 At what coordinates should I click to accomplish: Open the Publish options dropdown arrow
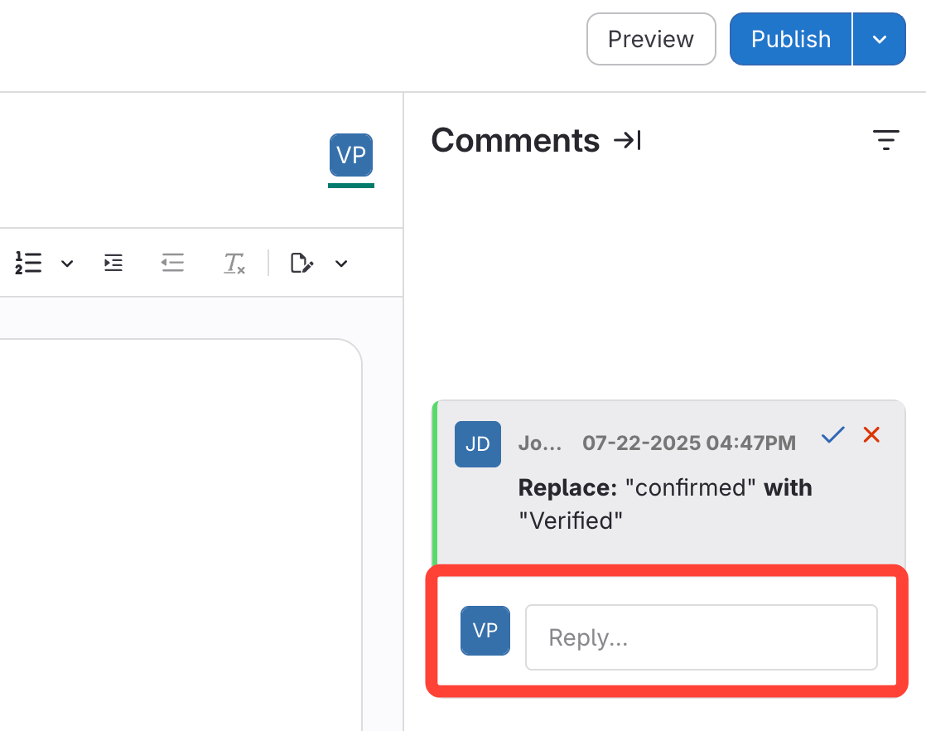pyautogui.click(x=879, y=39)
